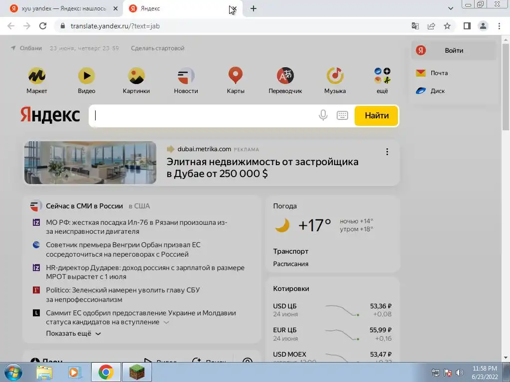Change location by clicking Олбани
This screenshot has width=510, height=382.
[x=30, y=48]
